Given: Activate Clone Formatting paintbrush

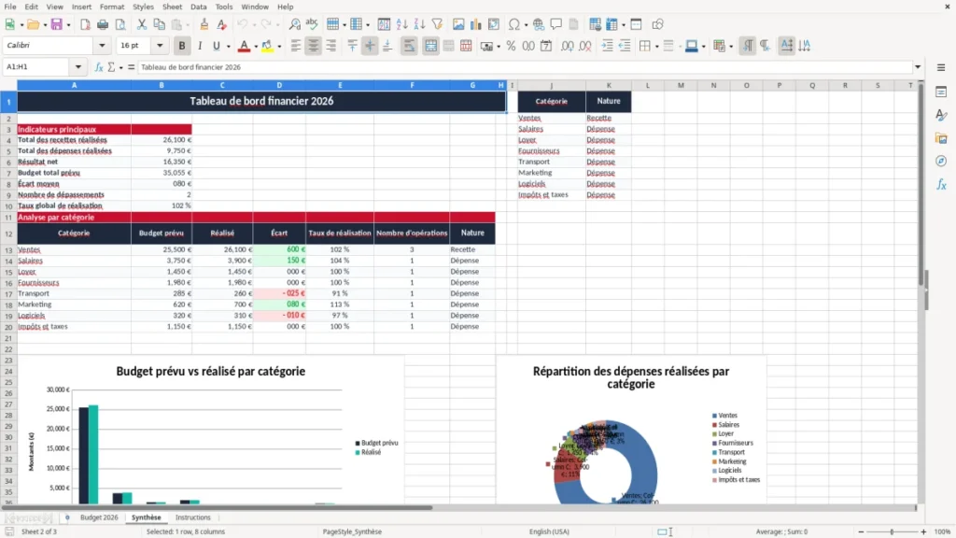Looking at the screenshot, I should [204, 24].
